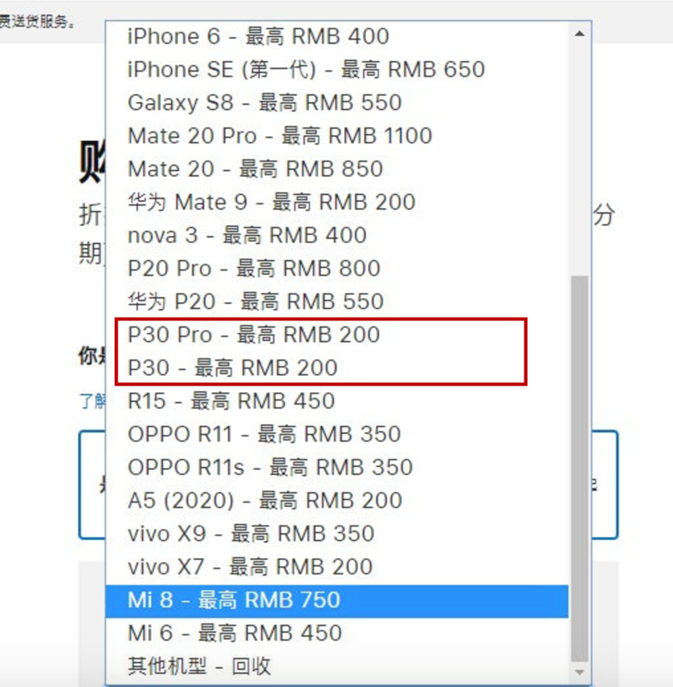Image resolution: width=673 pixels, height=687 pixels.
Task: Choose highlighted Mi 8 RMB 750 option
Action: [337, 600]
